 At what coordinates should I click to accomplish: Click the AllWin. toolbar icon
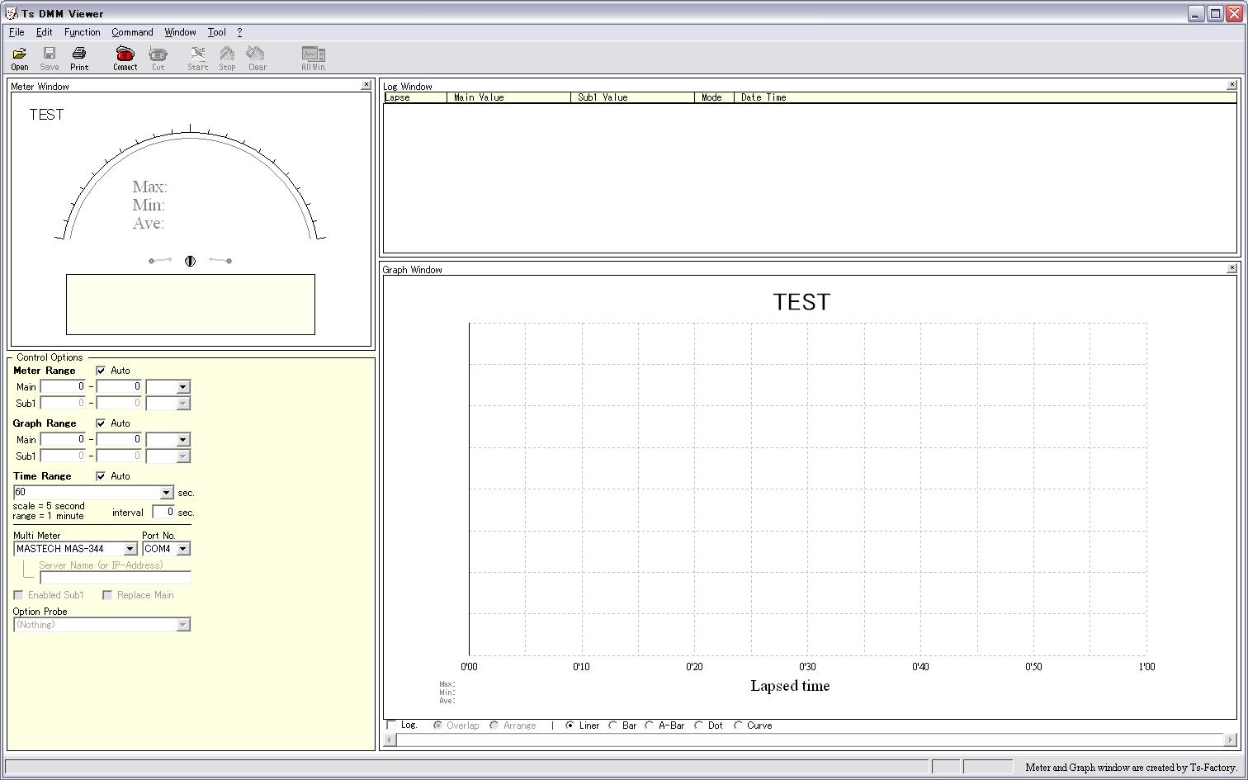click(x=314, y=58)
